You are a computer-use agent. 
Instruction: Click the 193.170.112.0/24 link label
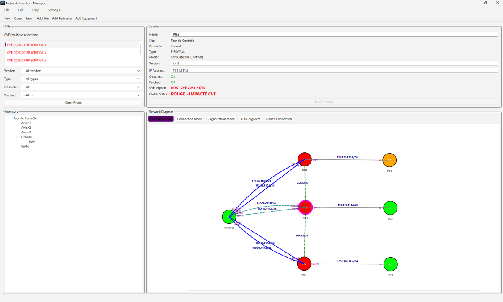pos(347,261)
